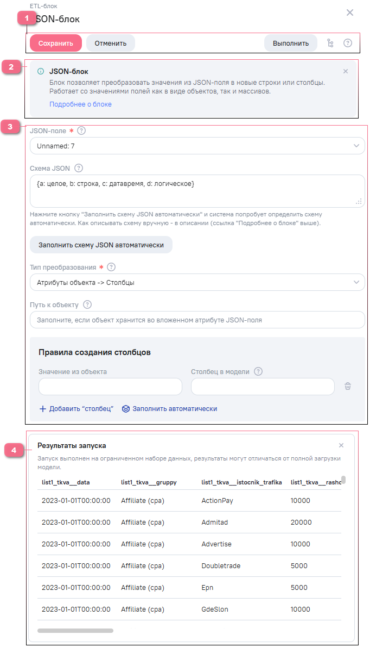Add a new rule via Добавить "столбец"

pyautogui.click(x=76, y=408)
